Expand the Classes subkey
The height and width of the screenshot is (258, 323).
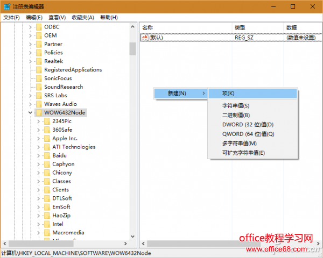[x=39, y=182]
